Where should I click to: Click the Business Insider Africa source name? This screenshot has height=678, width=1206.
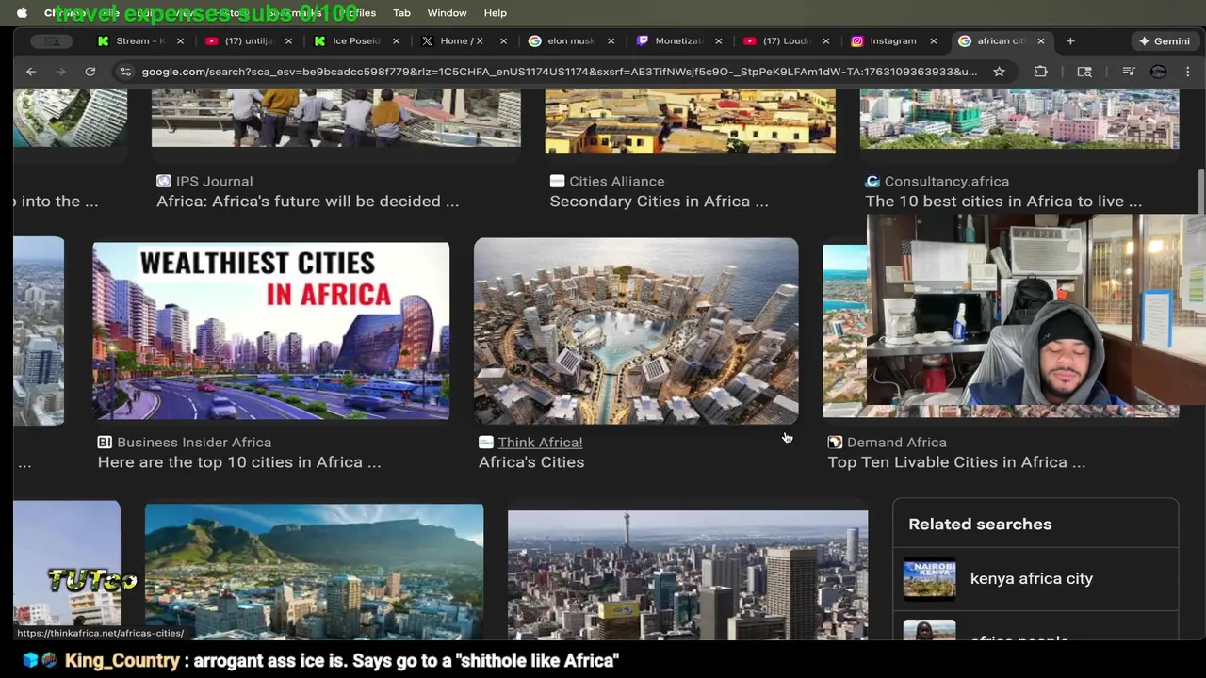click(194, 443)
